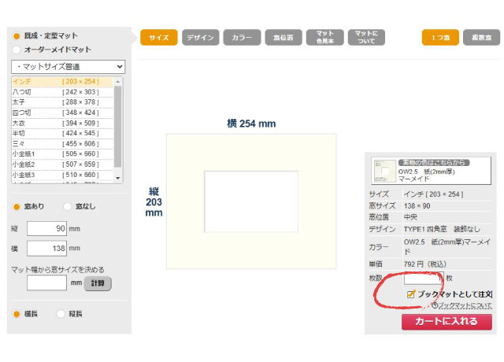Screen dimensions: 504x362
Task: Click the 計算 calculate button
Action: click(98, 283)
